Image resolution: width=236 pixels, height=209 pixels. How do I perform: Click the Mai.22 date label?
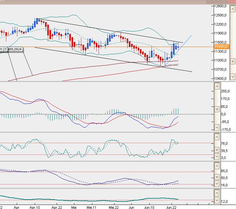click(114, 207)
